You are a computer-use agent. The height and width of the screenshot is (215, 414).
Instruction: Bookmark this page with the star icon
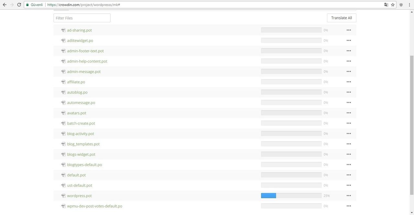(x=393, y=5)
